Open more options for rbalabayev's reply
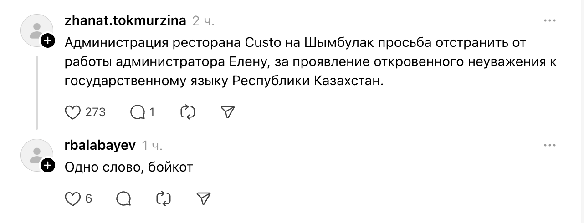This screenshot has width=584, height=223. click(x=550, y=146)
